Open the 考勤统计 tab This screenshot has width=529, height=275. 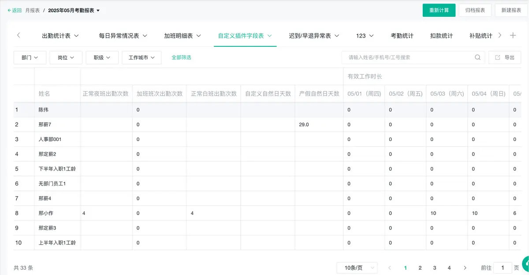[x=402, y=36]
